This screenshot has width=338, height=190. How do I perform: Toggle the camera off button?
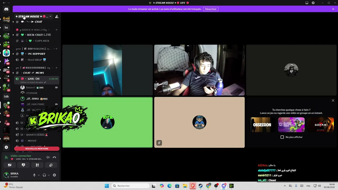point(10,165)
